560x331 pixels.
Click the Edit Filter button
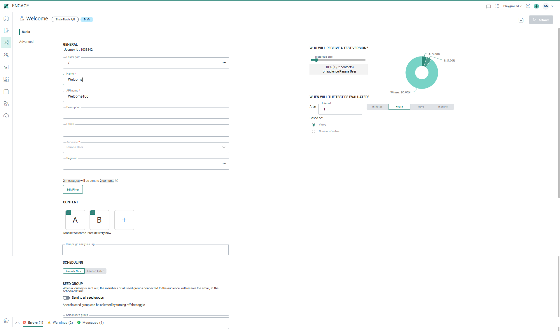(73, 190)
